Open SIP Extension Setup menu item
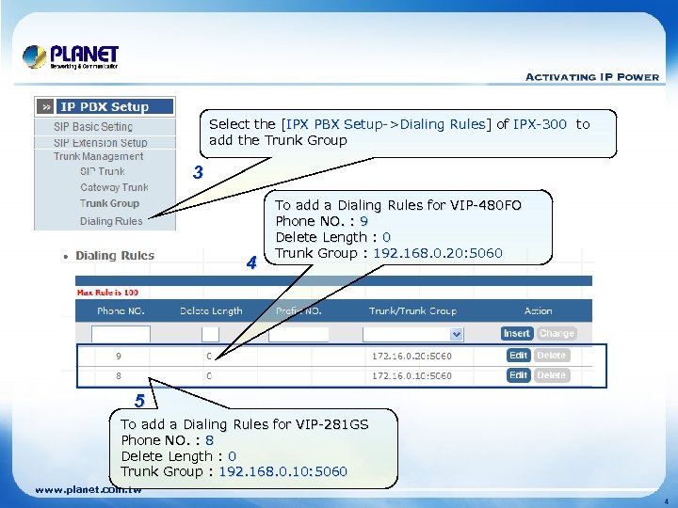Screen dimensions: 678x508 [x=101, y=143]
